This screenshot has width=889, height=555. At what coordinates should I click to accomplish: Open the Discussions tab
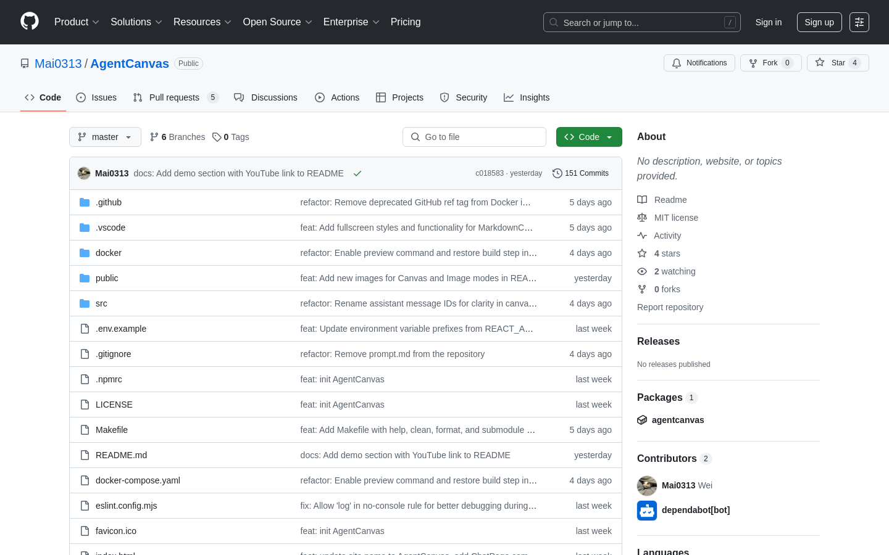(x=265, y=97)
